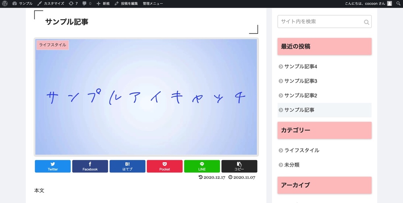Click the clock icon beside 2020.11.07
Image resolution: width=403 pixels, height=203 pixels.
230,177
